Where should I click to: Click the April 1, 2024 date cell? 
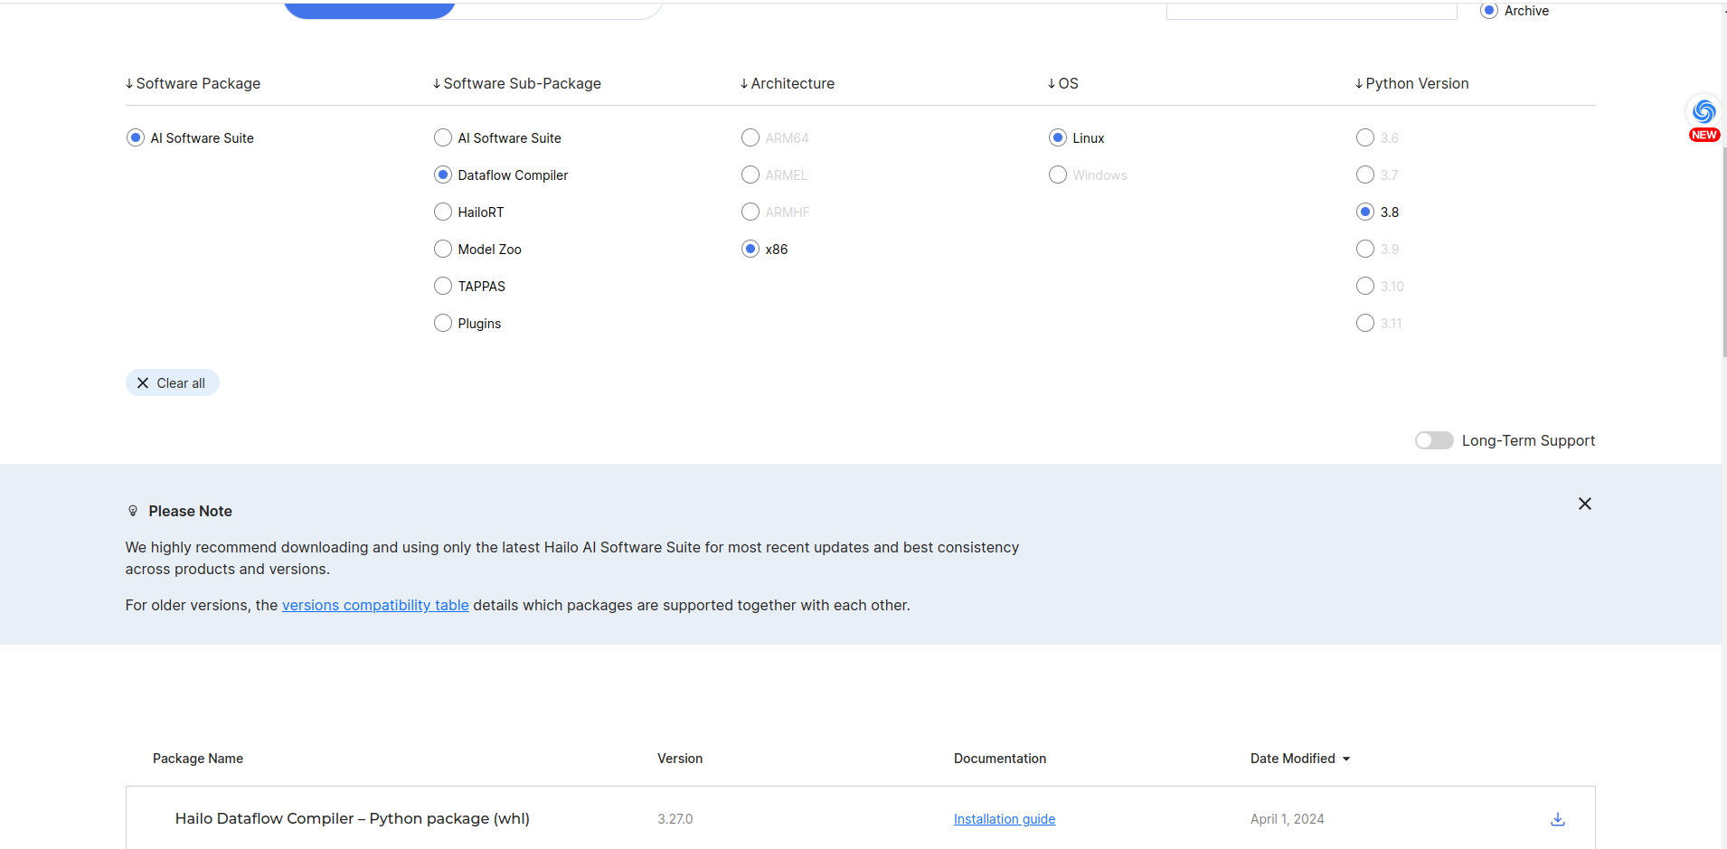coord(1288,819)
